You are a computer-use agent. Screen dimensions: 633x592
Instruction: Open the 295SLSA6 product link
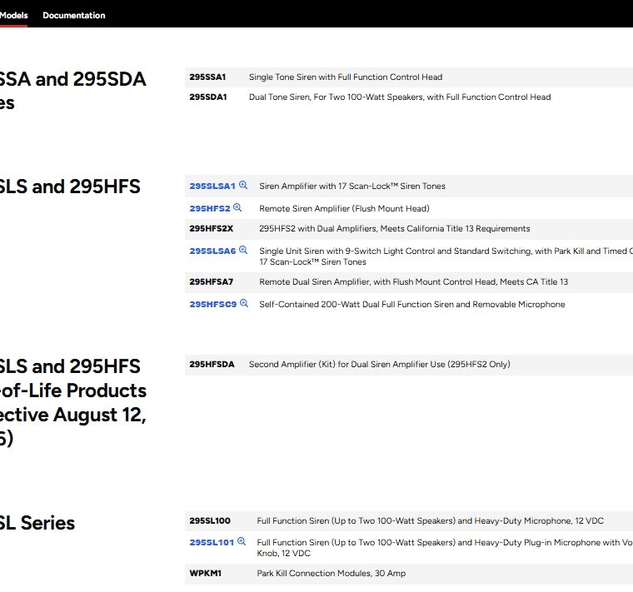point(212,251)
